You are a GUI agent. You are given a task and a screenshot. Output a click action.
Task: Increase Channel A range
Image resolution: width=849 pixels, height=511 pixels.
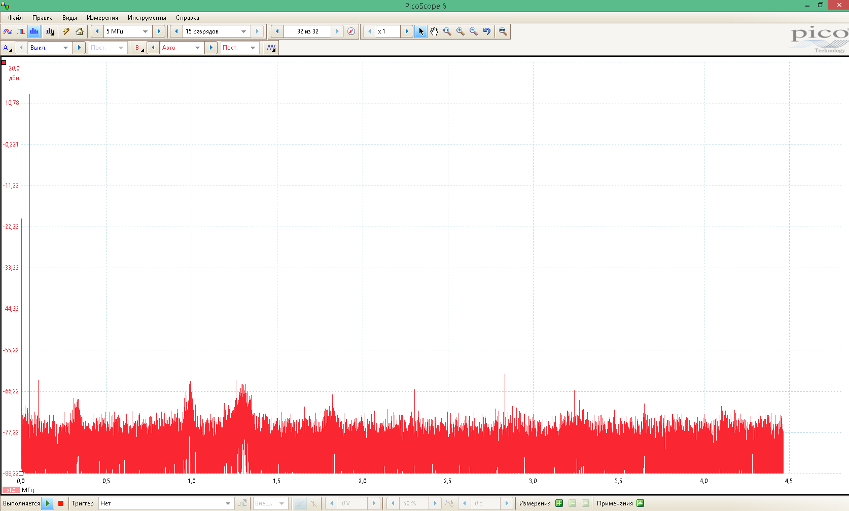(x=79, y=48)
